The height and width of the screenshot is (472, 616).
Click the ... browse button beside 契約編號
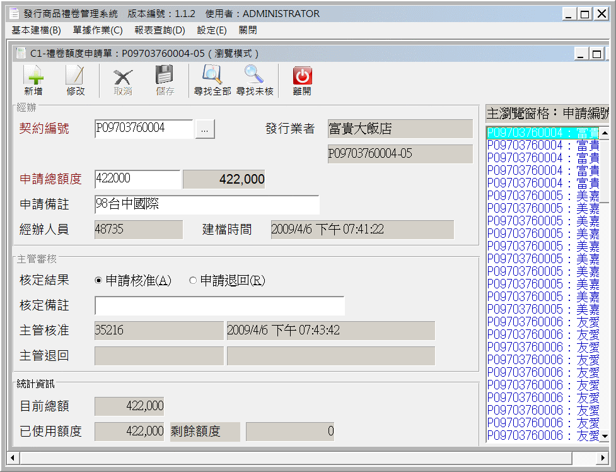(205, 129)
